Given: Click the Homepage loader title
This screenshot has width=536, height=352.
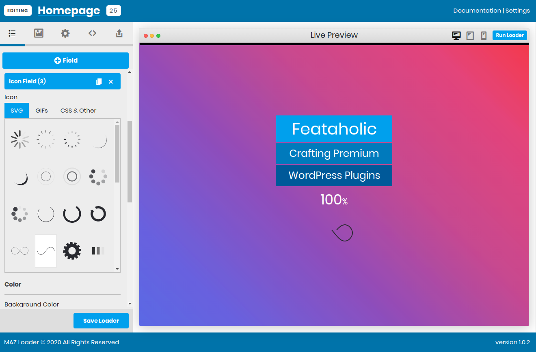Looking at the screenshot, I should tap(69, 11).
